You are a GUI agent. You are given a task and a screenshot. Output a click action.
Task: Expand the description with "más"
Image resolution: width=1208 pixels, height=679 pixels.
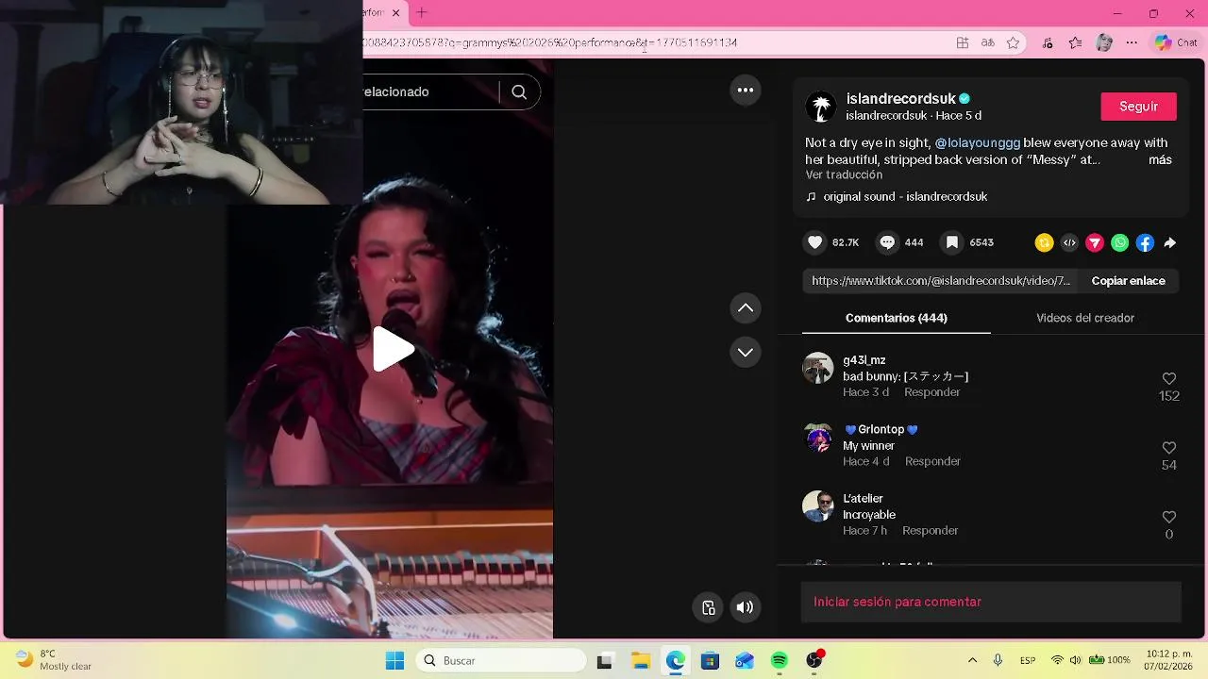point(1160,159)
